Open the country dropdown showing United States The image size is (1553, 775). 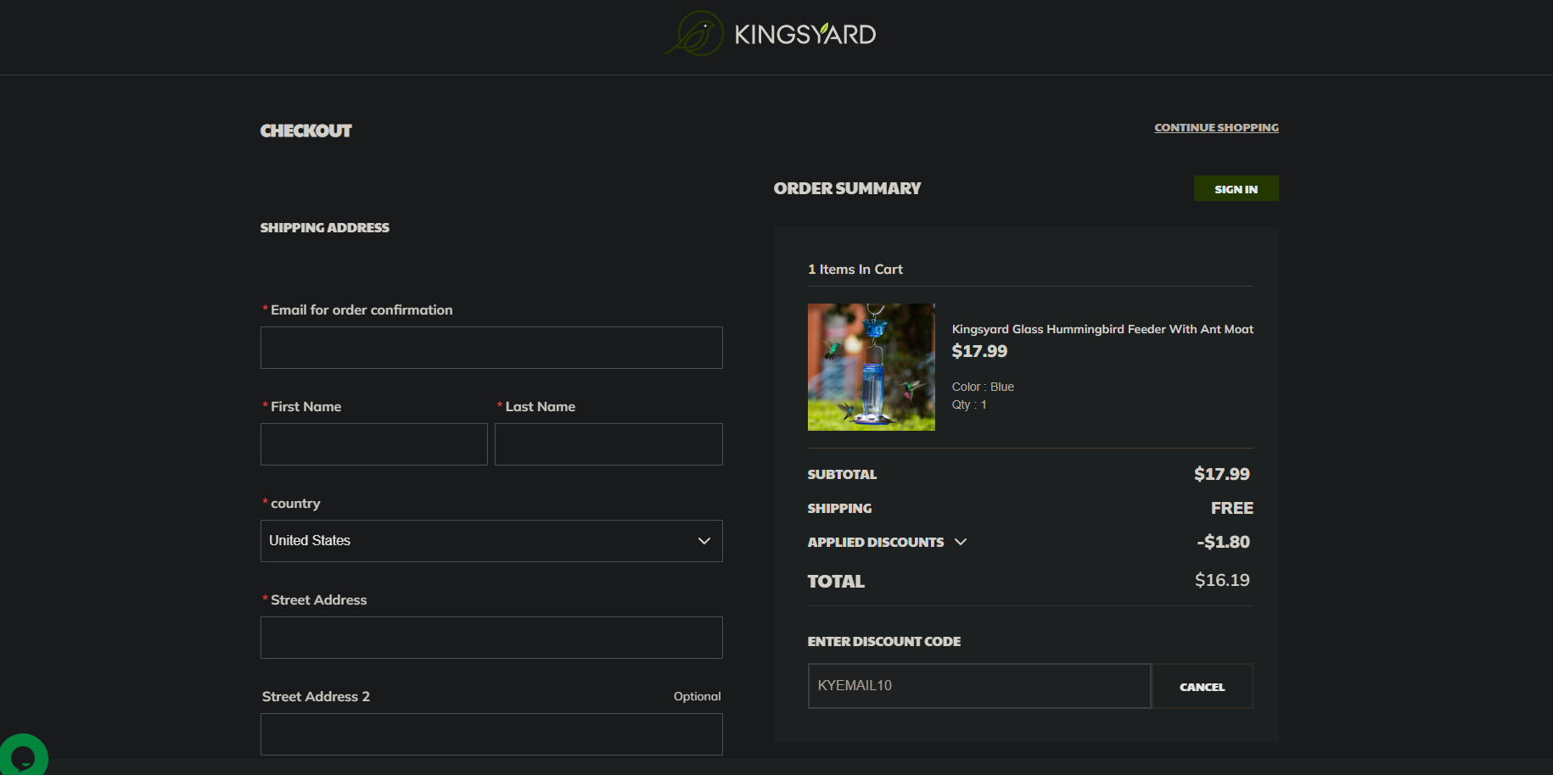(491, 541)
